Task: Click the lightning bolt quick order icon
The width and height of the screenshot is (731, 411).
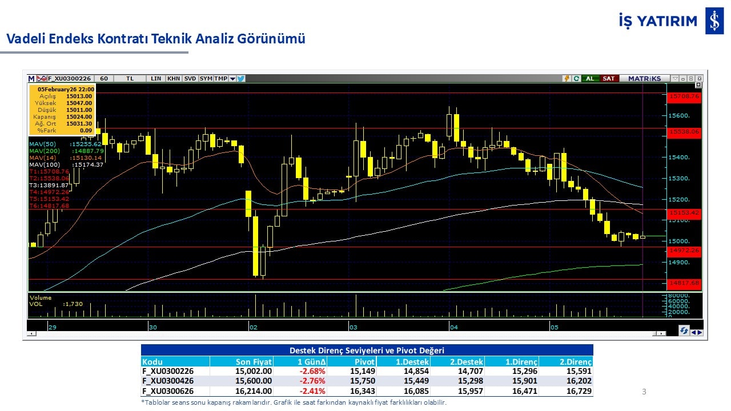Action: coord(567,79)
